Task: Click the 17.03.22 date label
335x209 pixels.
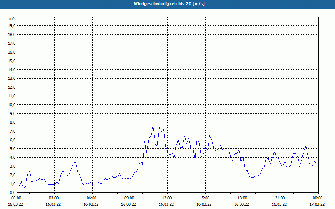Action: [316, 204]
